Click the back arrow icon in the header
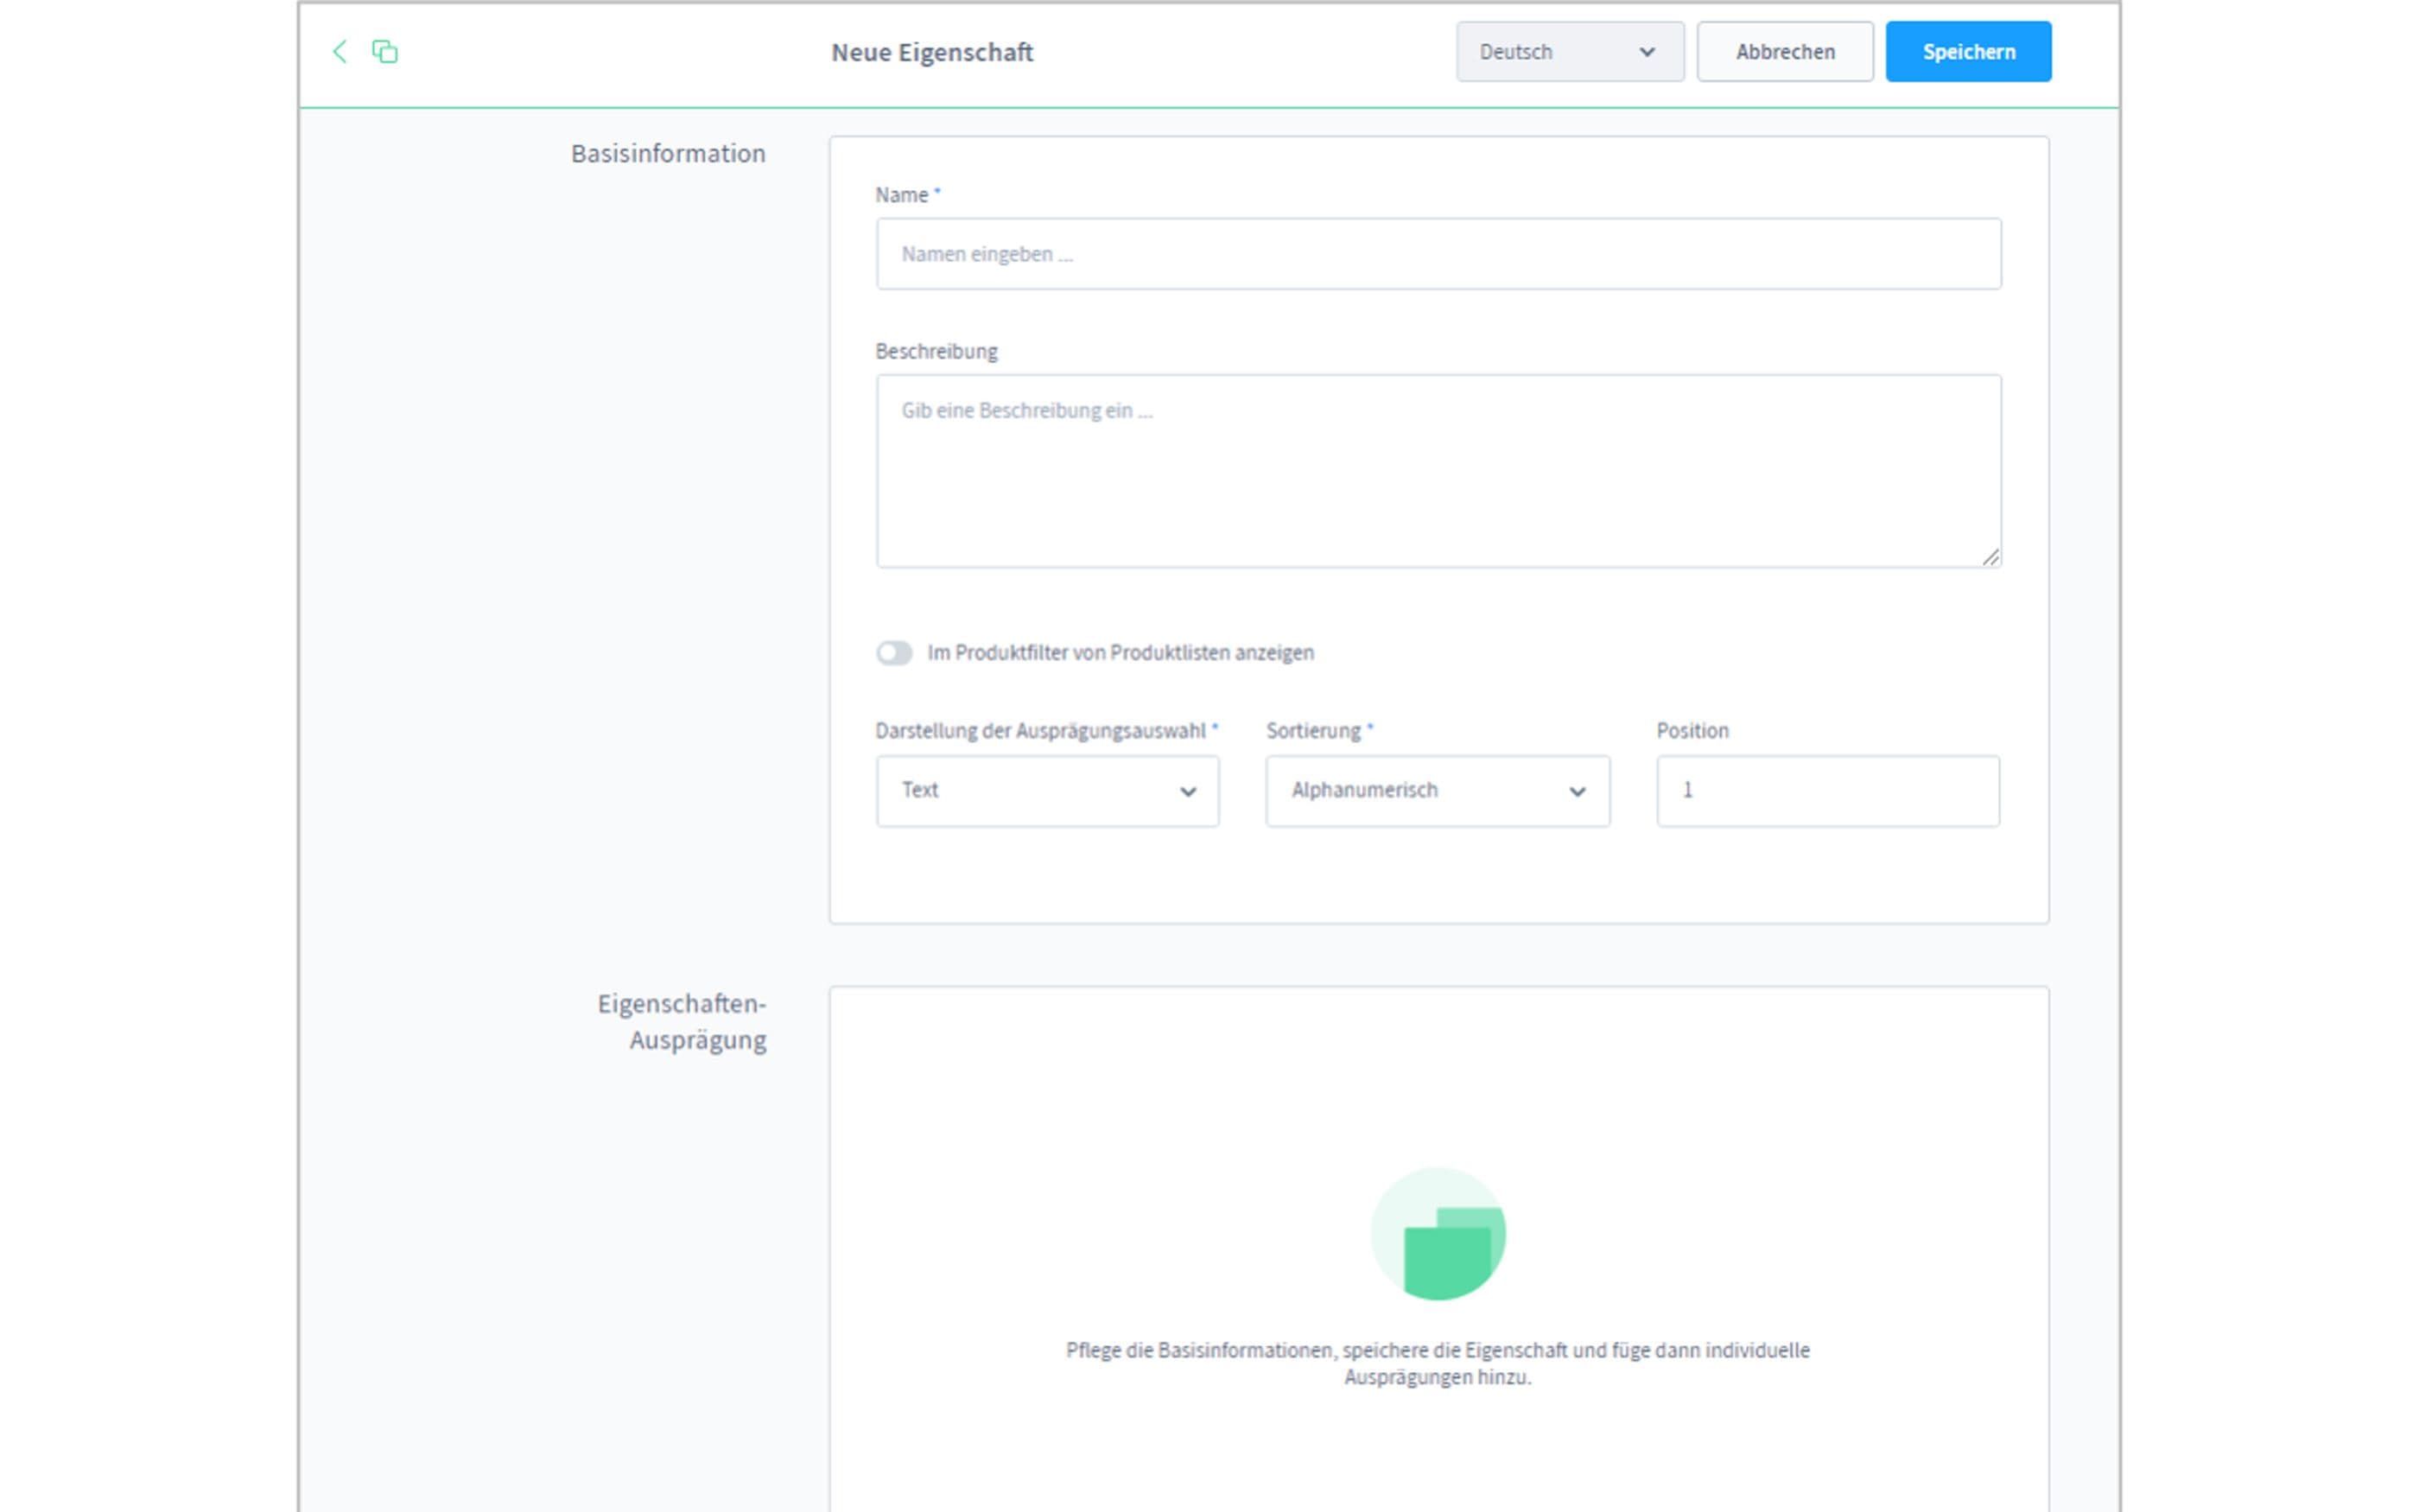 coord(340,52)
